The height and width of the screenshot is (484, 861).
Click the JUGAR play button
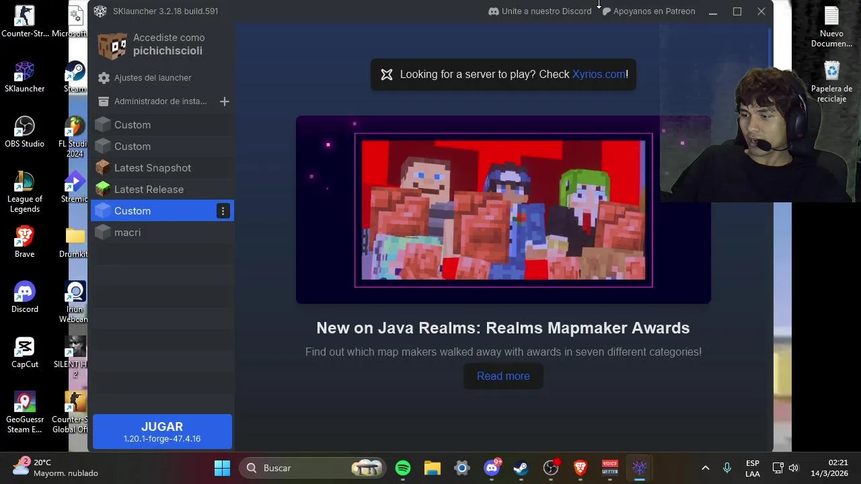(162, 432)
